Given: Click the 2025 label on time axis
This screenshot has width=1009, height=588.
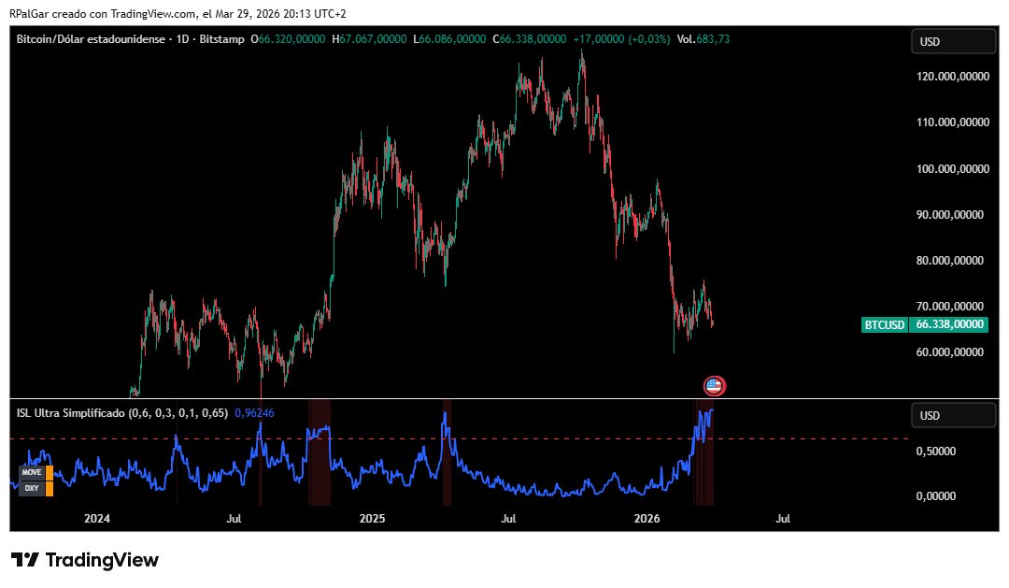Looking at the screenshot, I should coord(372,519).
